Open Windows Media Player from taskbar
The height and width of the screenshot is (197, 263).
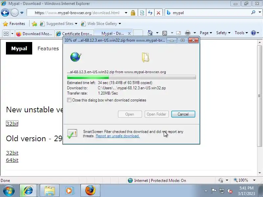[x=69, y=190]
